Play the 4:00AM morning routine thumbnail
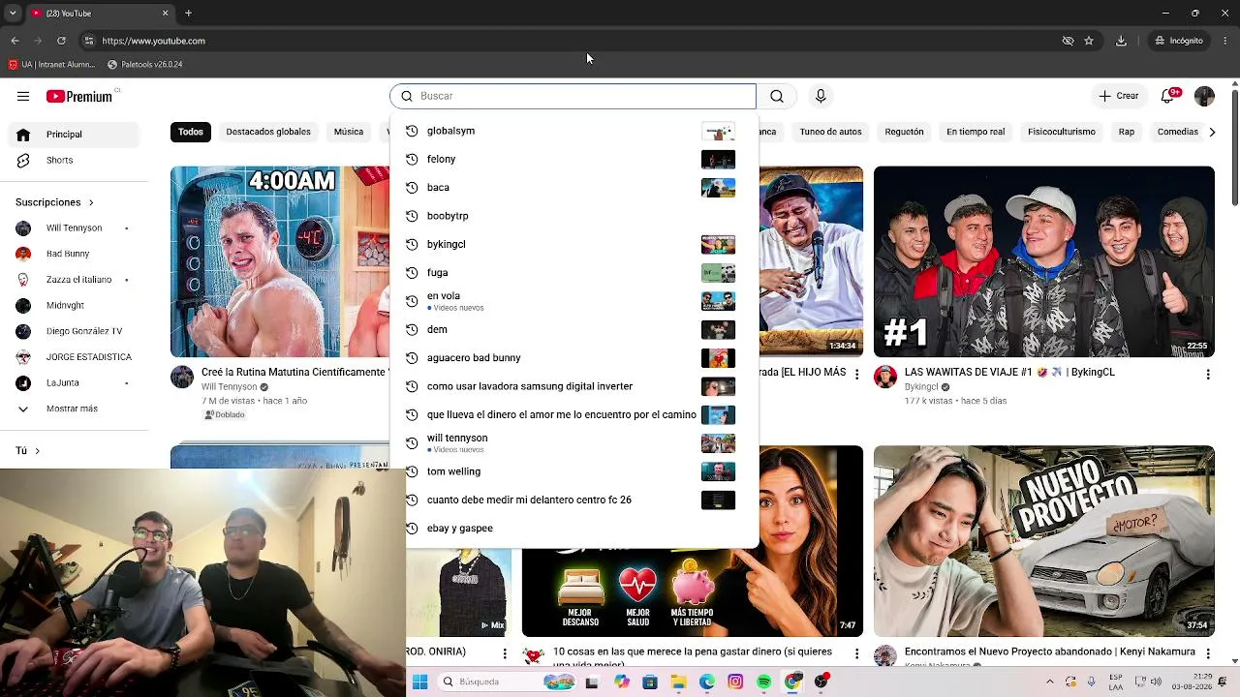Viewport: 1240px width, 697px height. (x=280, y=261)
